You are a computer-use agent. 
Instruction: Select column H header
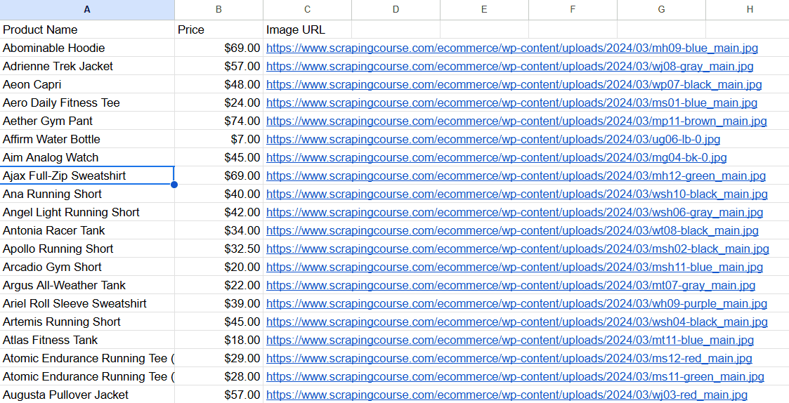point(748,10)
